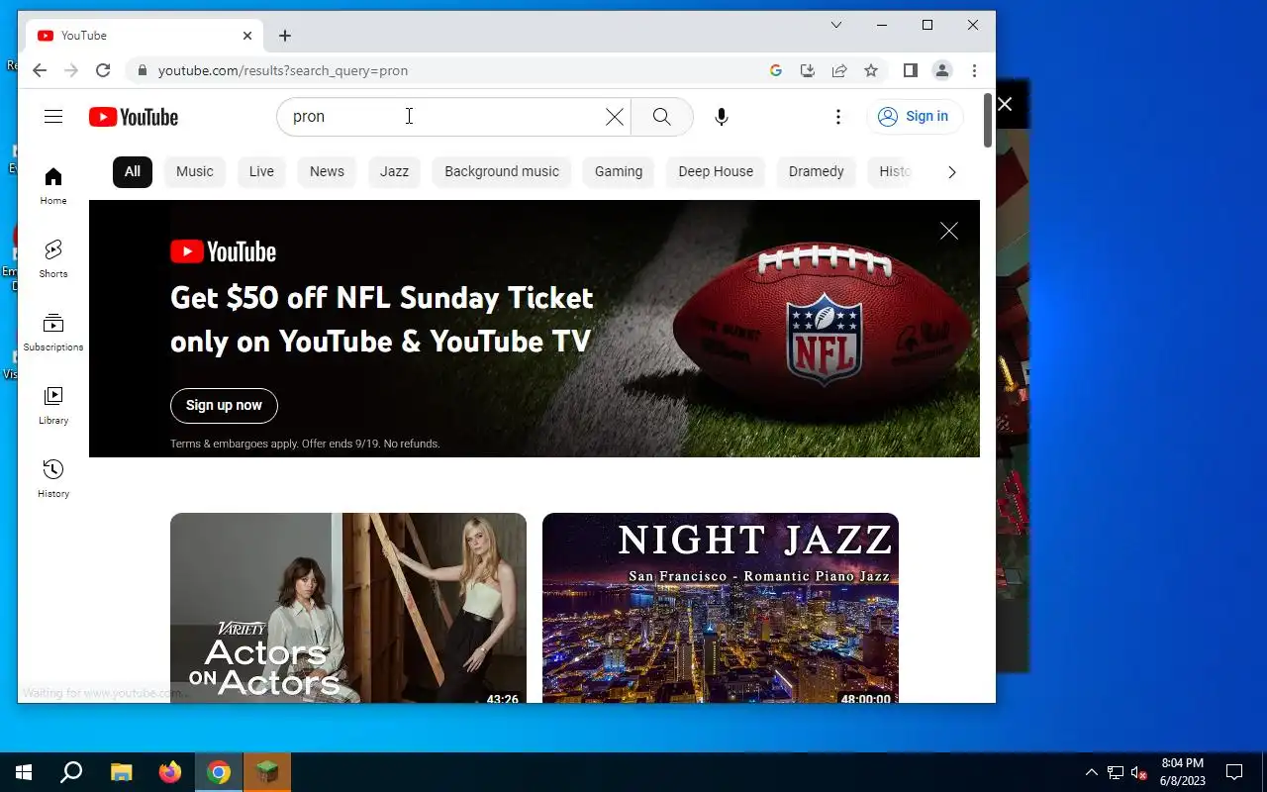
Task: Open new Chrome tab with plus
Action: [x=285, y=36]
